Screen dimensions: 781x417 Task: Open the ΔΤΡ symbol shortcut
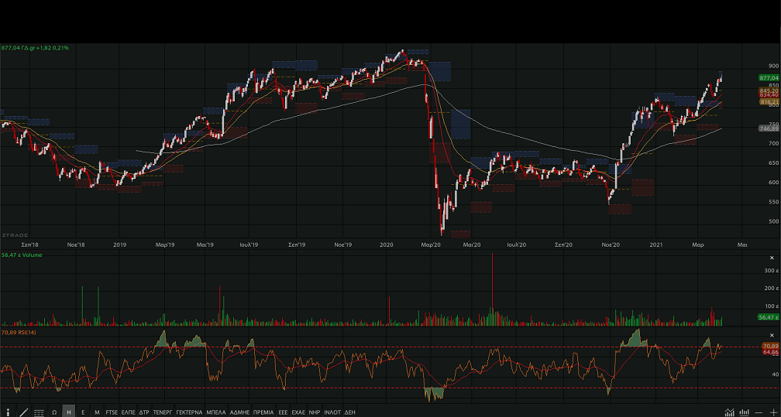pos(144,412)
